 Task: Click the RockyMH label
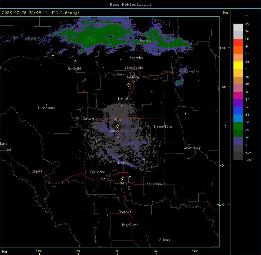[74, 69]
